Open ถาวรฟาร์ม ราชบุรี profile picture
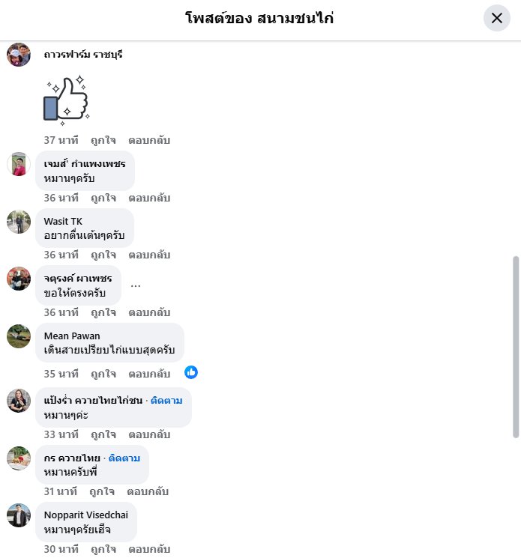Viewport: 521px width, 558px height. click(19, 55)
